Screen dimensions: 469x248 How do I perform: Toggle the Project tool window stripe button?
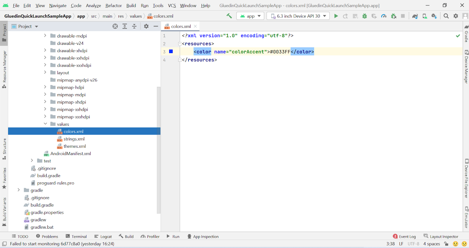pos(4,33)
